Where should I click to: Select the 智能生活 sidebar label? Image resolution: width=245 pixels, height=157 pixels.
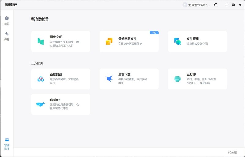click(x=7, y=147)
